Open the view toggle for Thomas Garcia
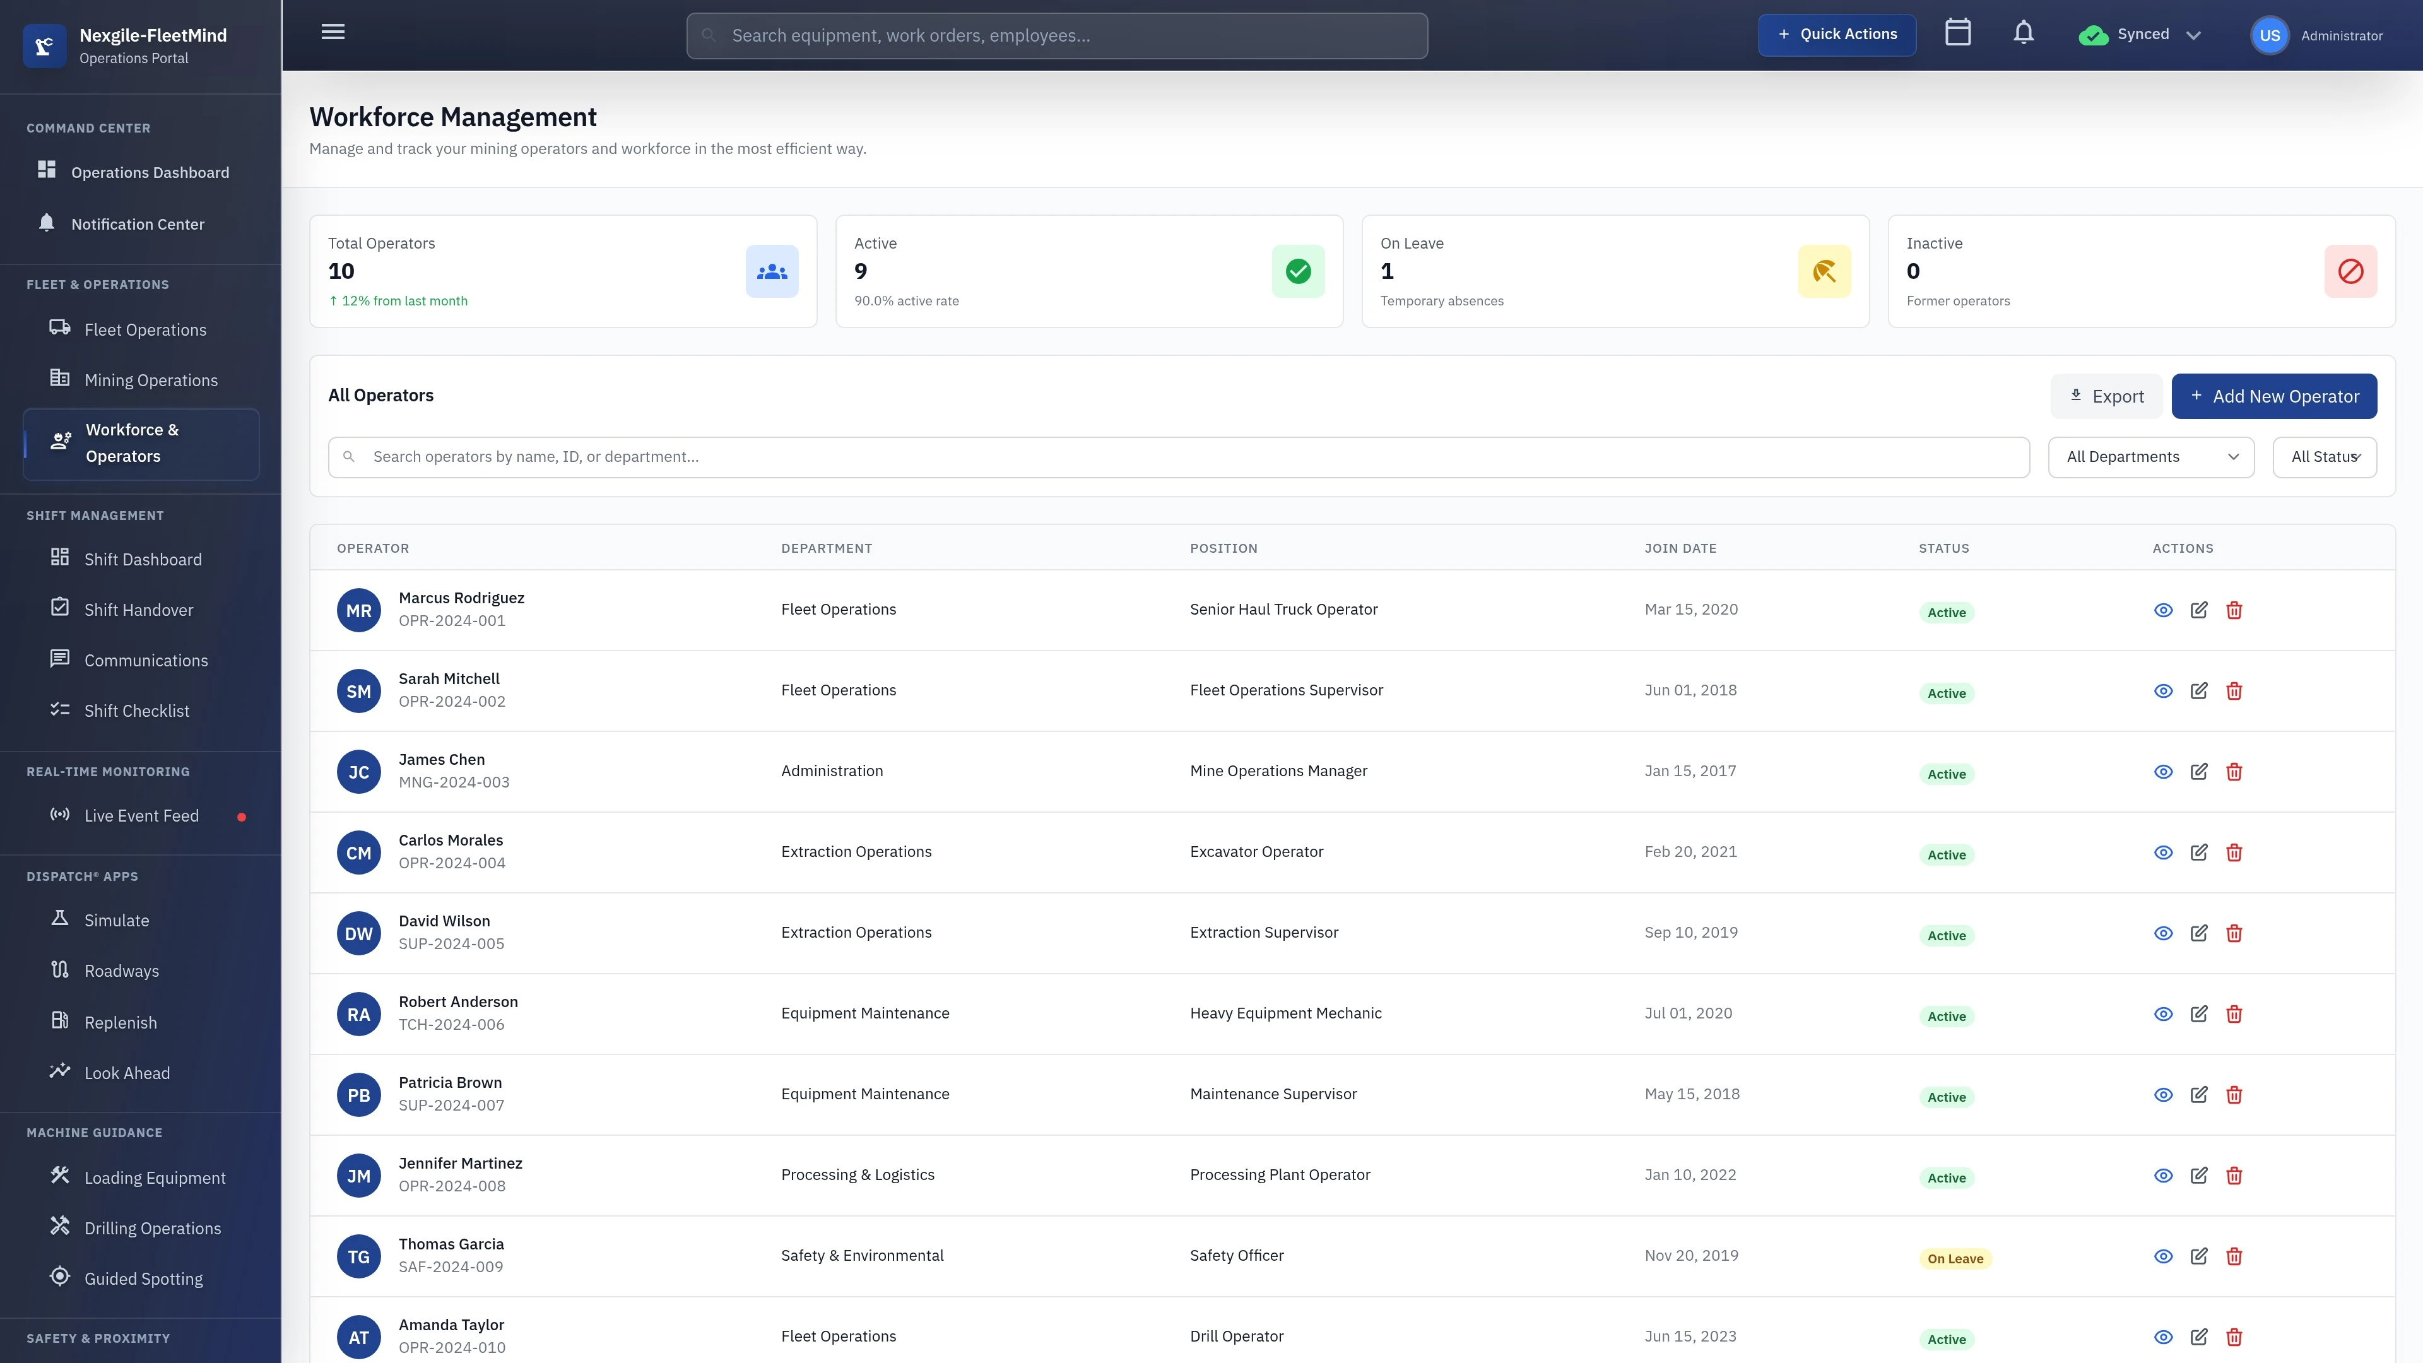2423x1363 pixels. pos(2162,1256)
